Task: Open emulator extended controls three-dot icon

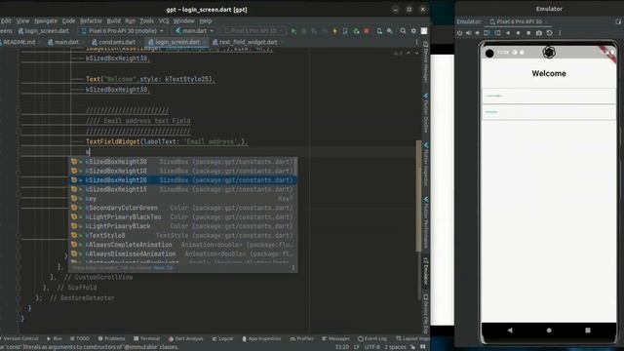Action: (x=560, y=33)
